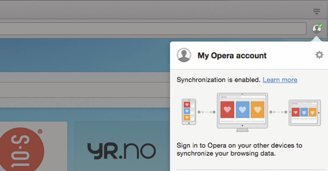Click the blue heart tile on the monitor
Viewport: 328px width, 171px height.
pyautogui.click(x=242, y=110)
